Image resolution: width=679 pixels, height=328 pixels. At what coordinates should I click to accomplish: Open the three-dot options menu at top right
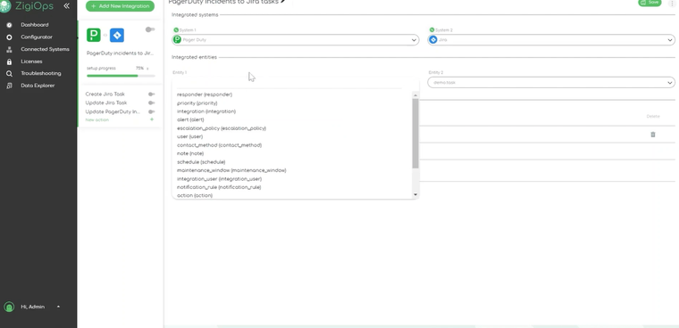(x=673, y=3)
